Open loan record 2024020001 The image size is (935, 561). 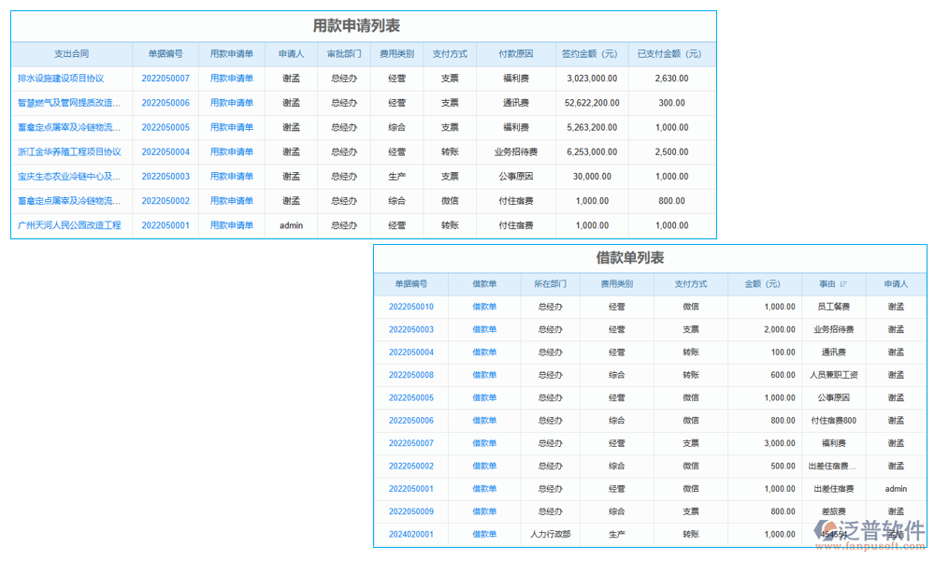(411, 534)
